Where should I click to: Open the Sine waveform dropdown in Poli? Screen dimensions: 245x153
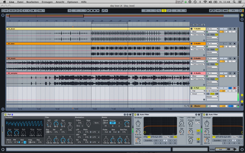pyautogui.click(x=80, y=126)
